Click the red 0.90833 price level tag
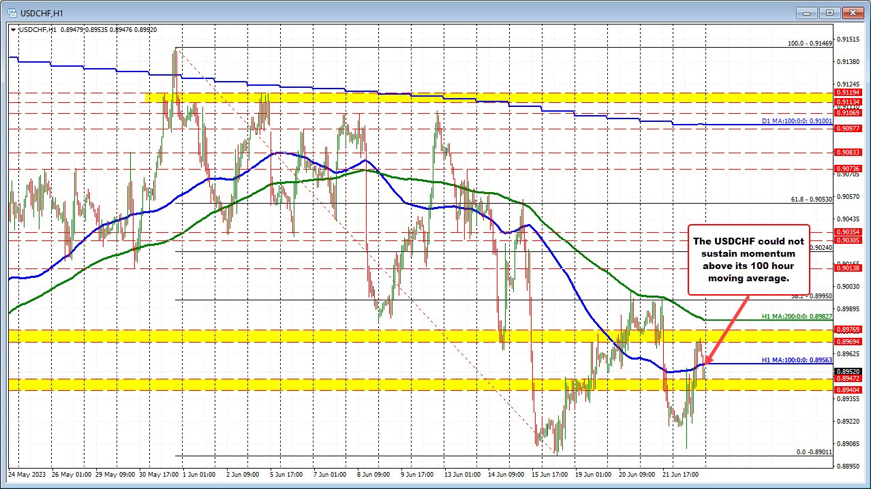The width and height of the screenshot is (871, 489). [848, 153]
